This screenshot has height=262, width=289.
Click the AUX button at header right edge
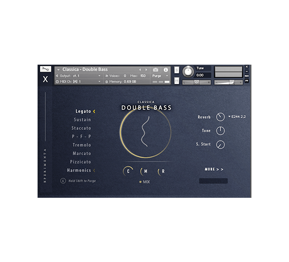(247, 76)
